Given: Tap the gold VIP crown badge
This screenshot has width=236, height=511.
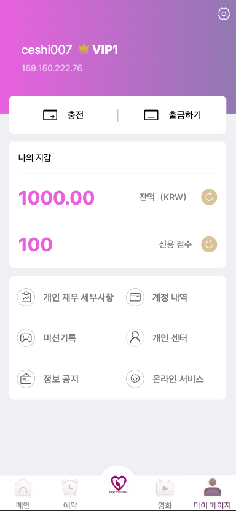Looking at the screenshot, I should (84, 50).
